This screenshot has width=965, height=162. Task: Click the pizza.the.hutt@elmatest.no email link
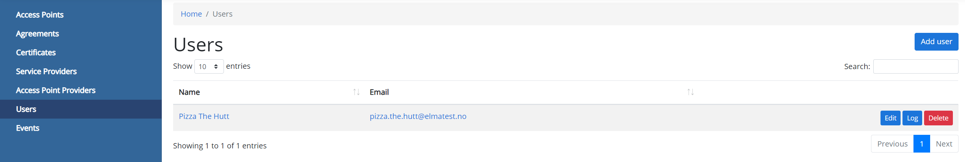418,116
